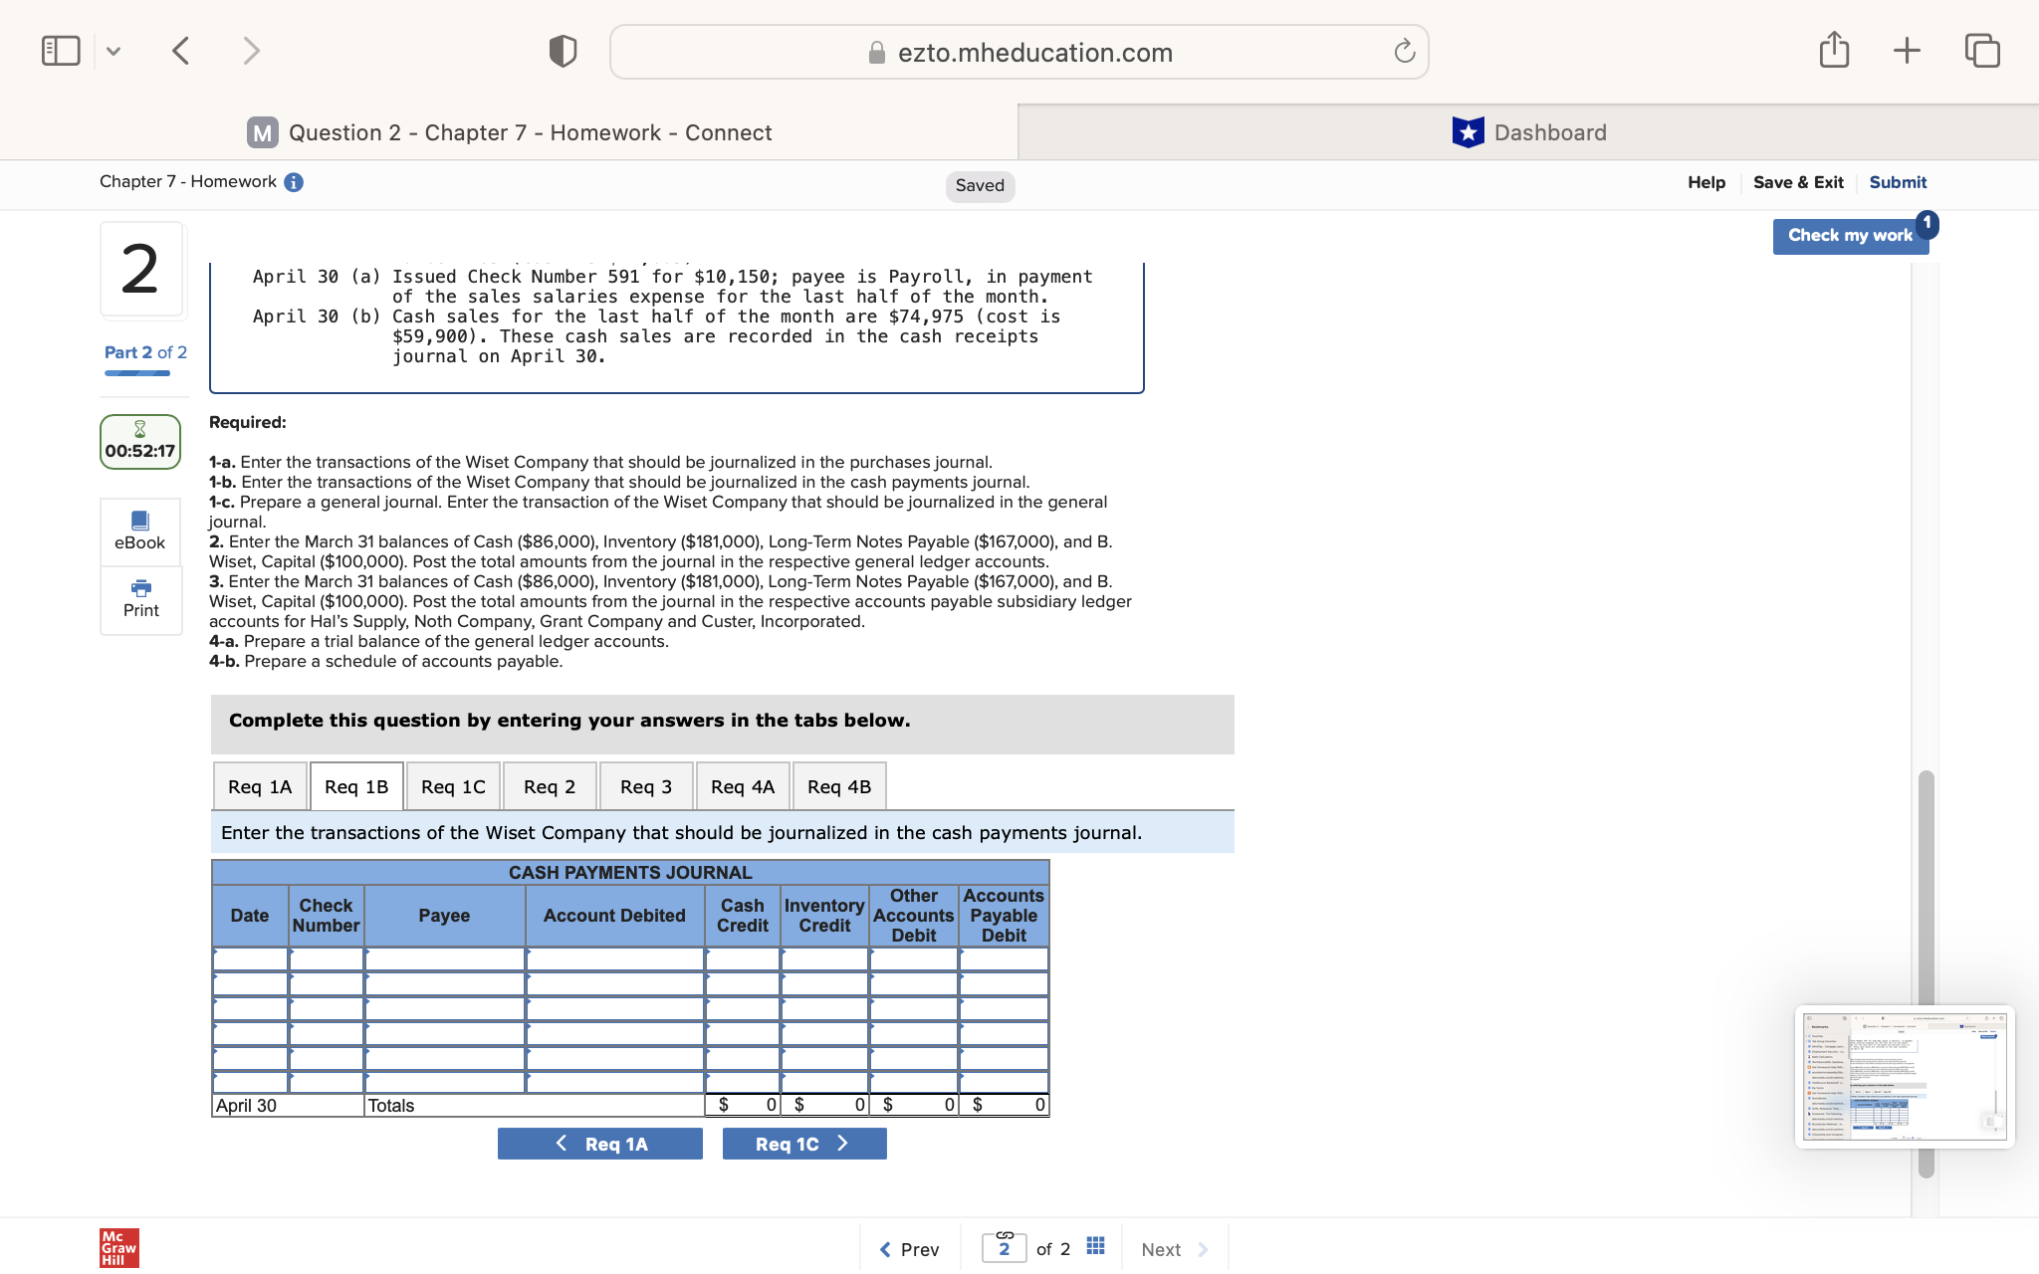The height and width of the screenshot is (1274, 2039).
Task: Reload the page from the address bar
Action: pyautogui.click(x=1403, y=52)
